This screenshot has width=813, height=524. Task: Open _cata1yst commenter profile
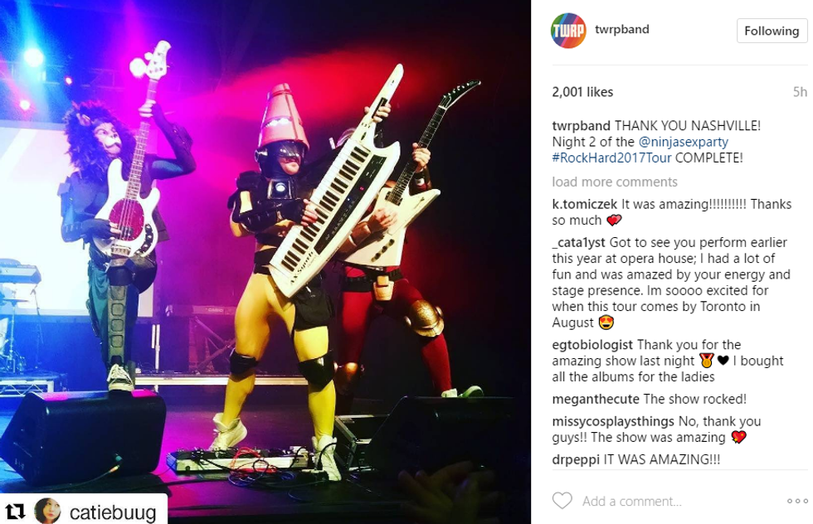tap(579, 243)
